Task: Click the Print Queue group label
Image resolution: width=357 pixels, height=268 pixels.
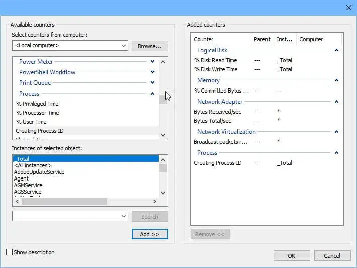Action: [x=35, y=83]
